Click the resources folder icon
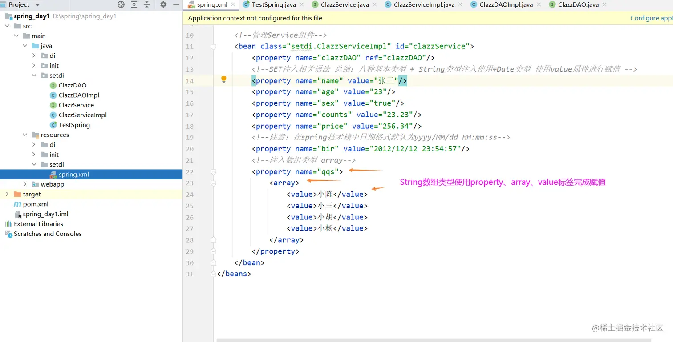673x342 pixels. pos(36,135)
